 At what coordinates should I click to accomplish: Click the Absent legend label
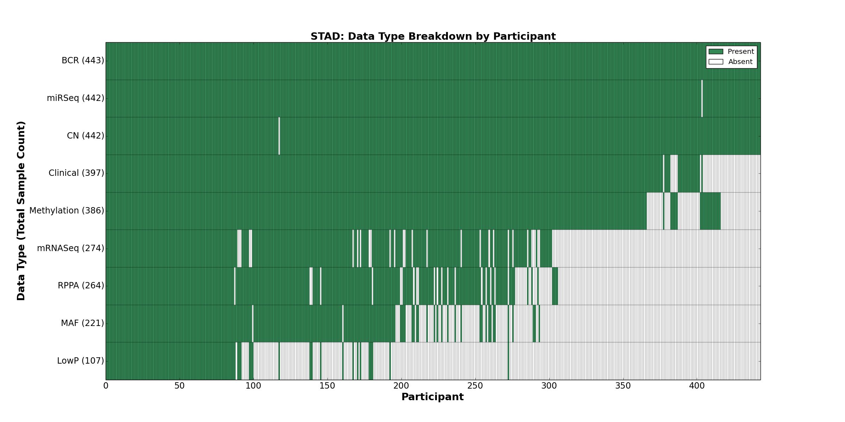(x=740, y=62)
